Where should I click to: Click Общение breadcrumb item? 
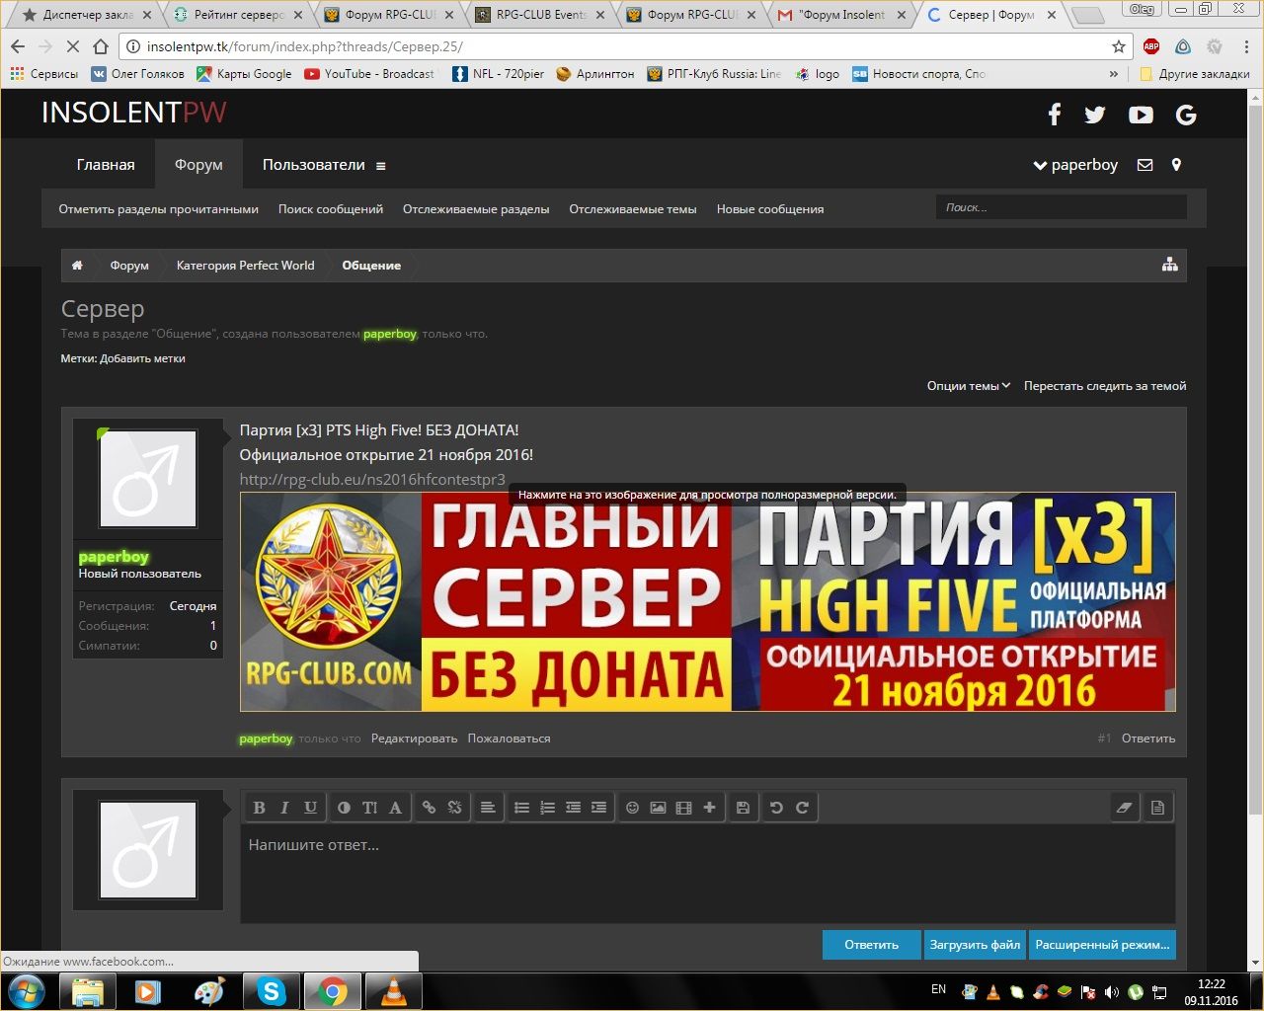(371, 266)
